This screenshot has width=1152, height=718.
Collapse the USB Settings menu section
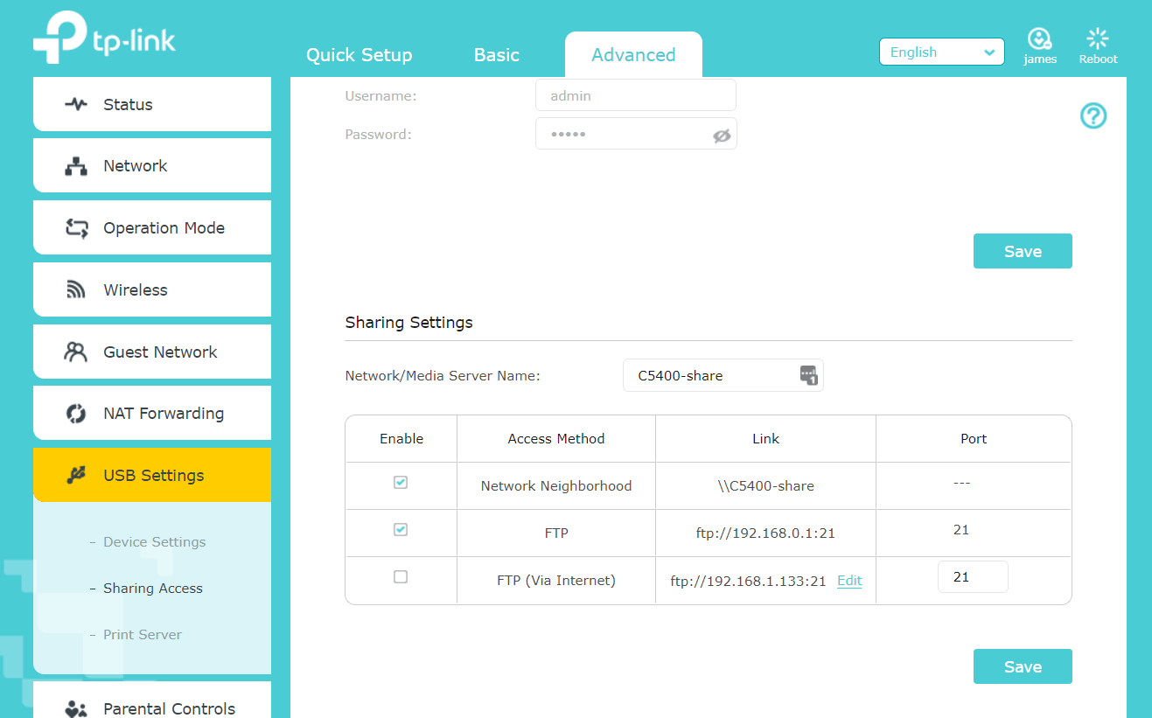(152, 476)
